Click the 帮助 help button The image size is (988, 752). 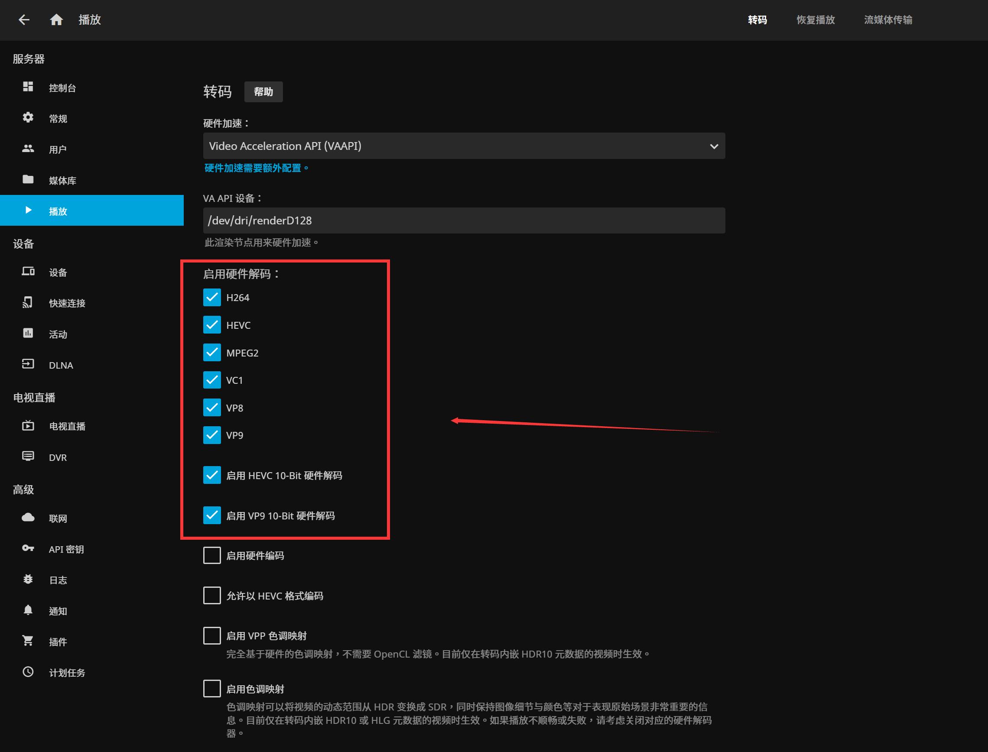click(x=263, y=91)
